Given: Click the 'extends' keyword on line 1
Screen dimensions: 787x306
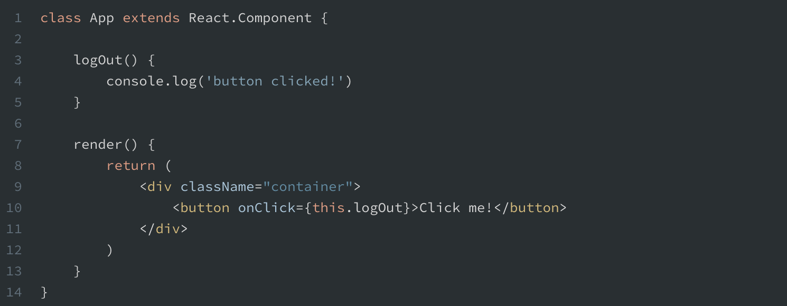Looking at the screenshot, I should (152, 18).
